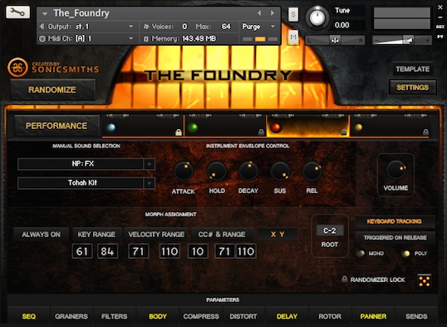
Task: Open the Filters parameters tab
Action: click(115, 316)
